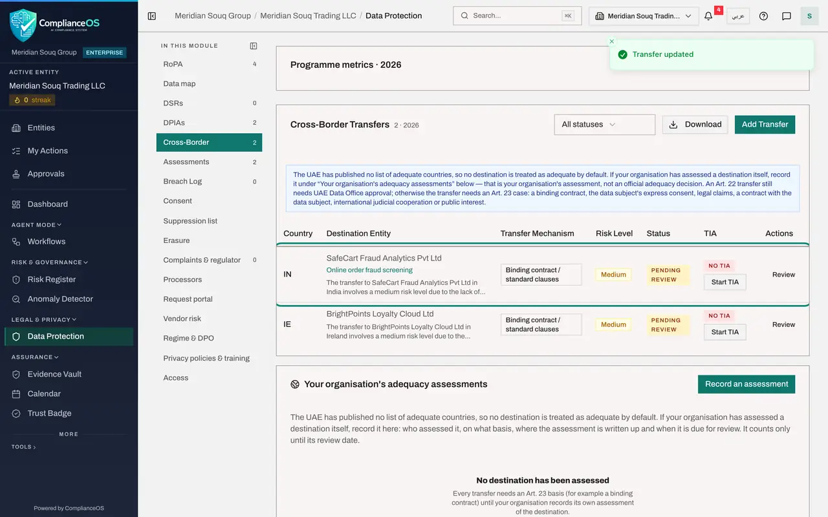Screen dimensions: 828x517
Task: Open the All statuses filter dropdown
Action: coord(605,125)
